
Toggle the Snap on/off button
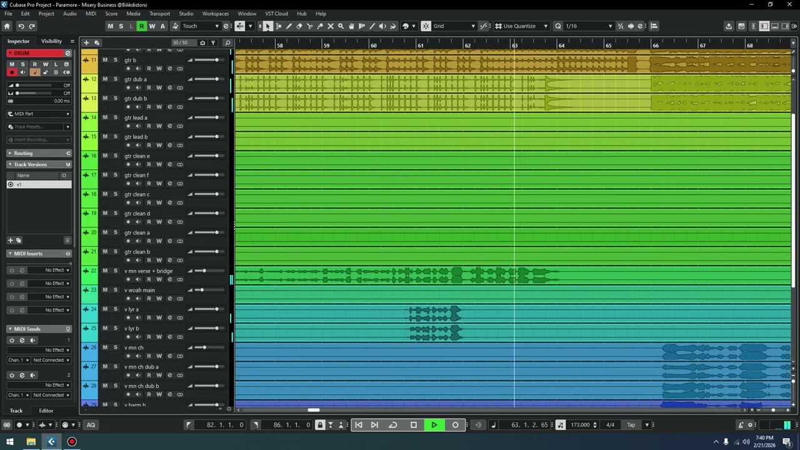click(426, 26)
